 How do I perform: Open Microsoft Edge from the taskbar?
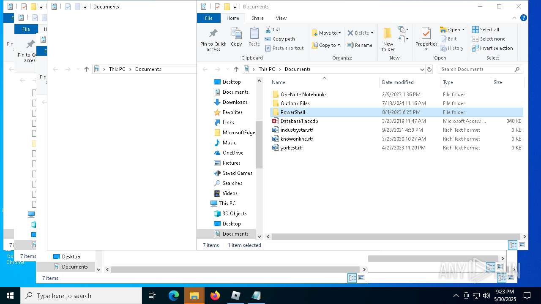pyautogui.click(x=174, y=296)
